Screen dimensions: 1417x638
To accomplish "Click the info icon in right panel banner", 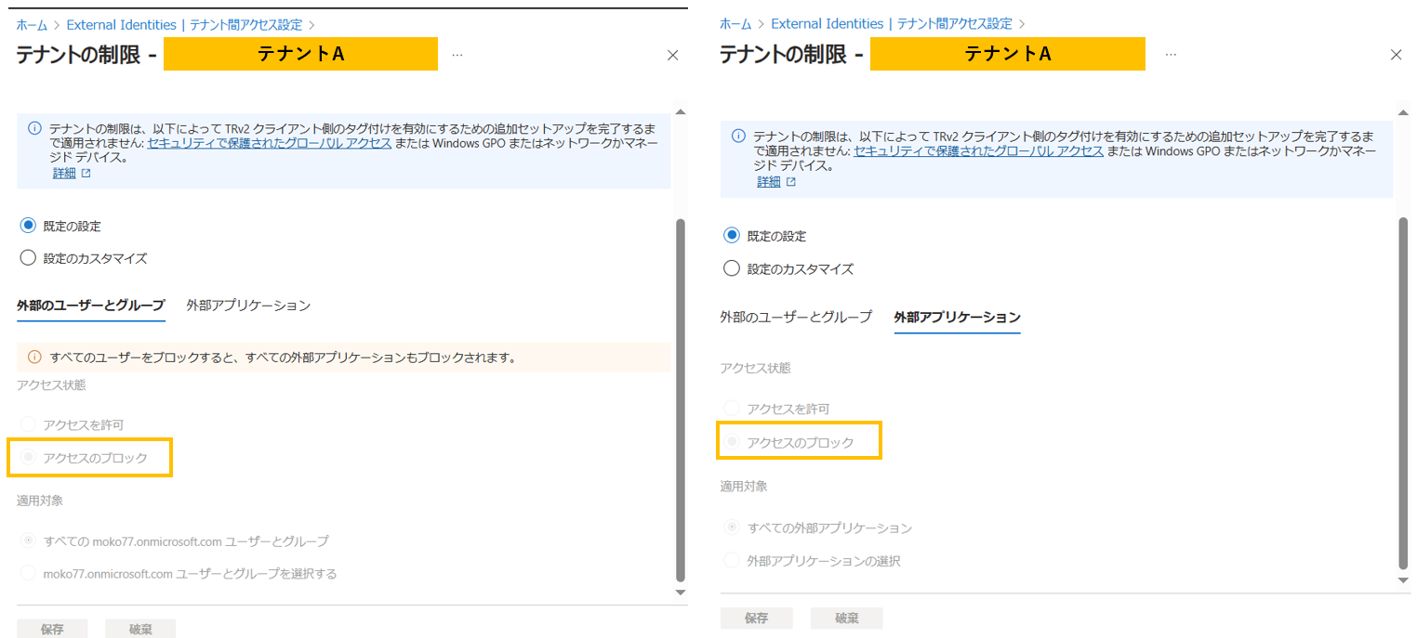I will [x=739, y=136].
